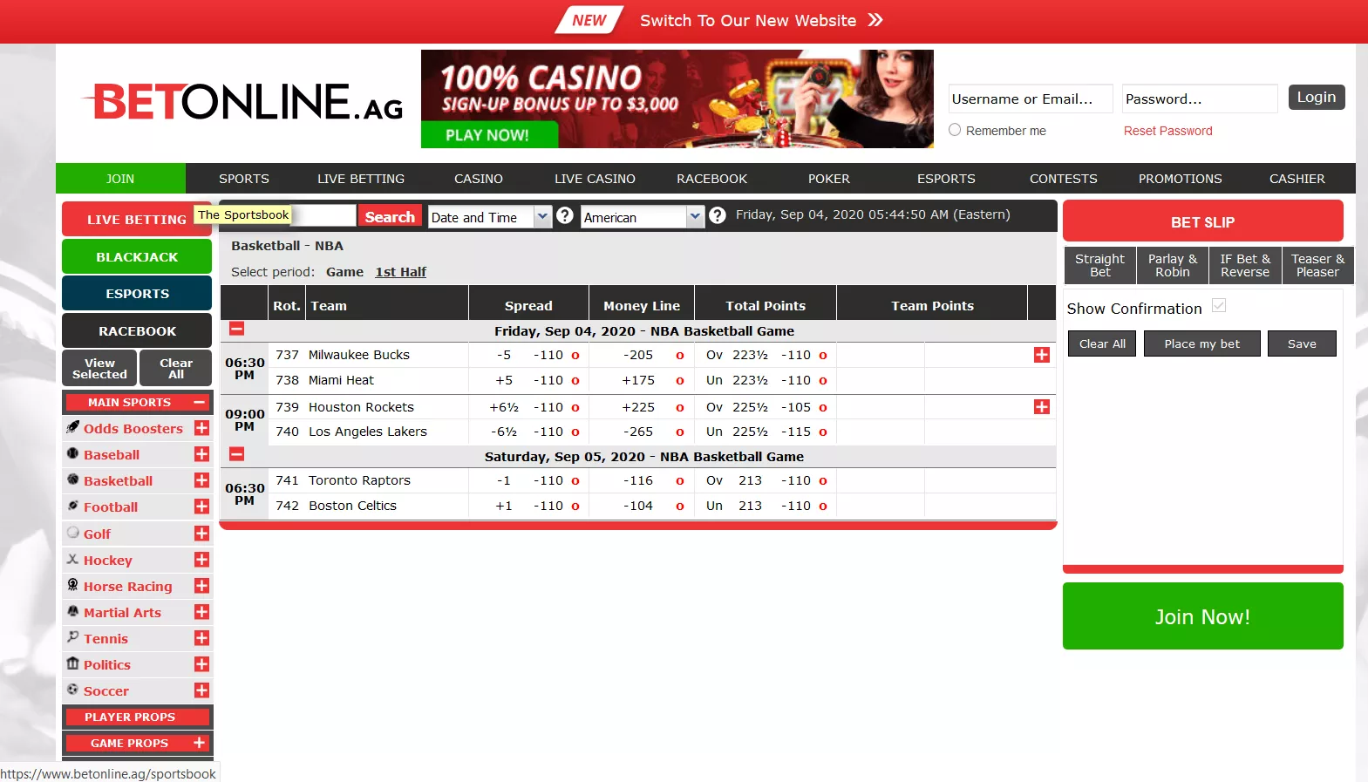The height and width of the screenshot is (782, 1368).
Task: Expand the Golf category
Action: tap(201, 534)
